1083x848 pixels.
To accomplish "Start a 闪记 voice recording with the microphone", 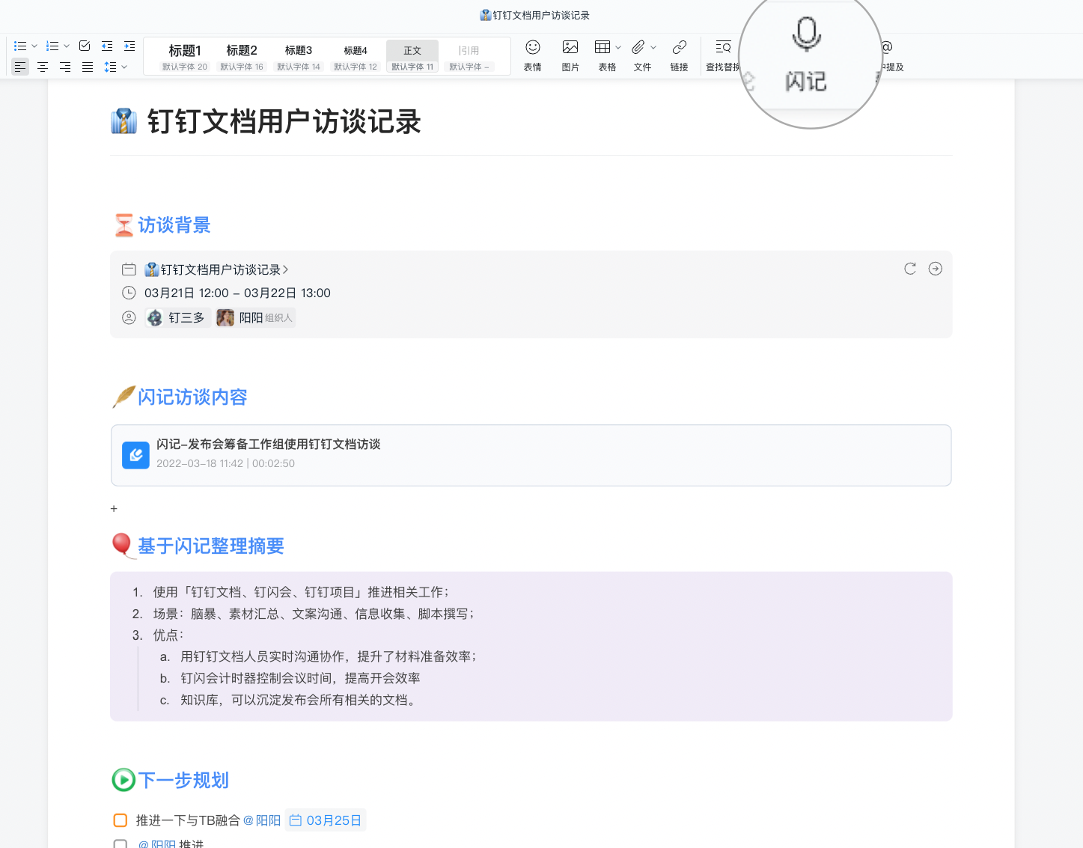I will click(x=805, y=34).
